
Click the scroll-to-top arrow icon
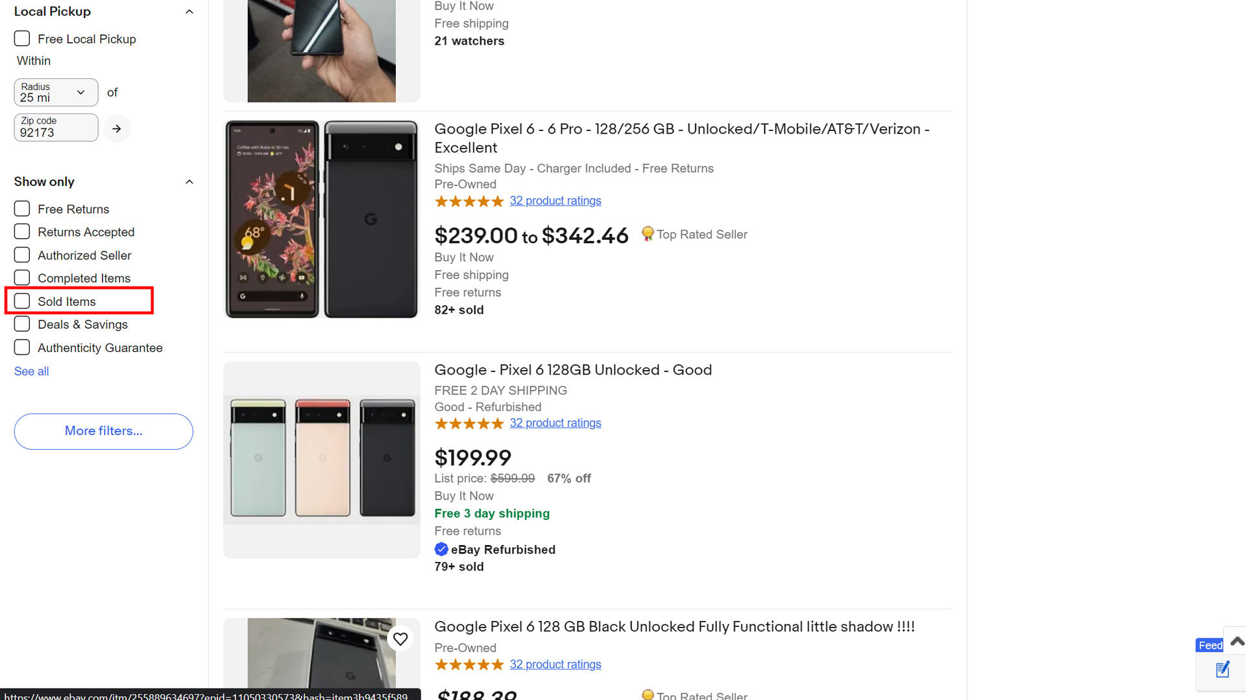1237,642
